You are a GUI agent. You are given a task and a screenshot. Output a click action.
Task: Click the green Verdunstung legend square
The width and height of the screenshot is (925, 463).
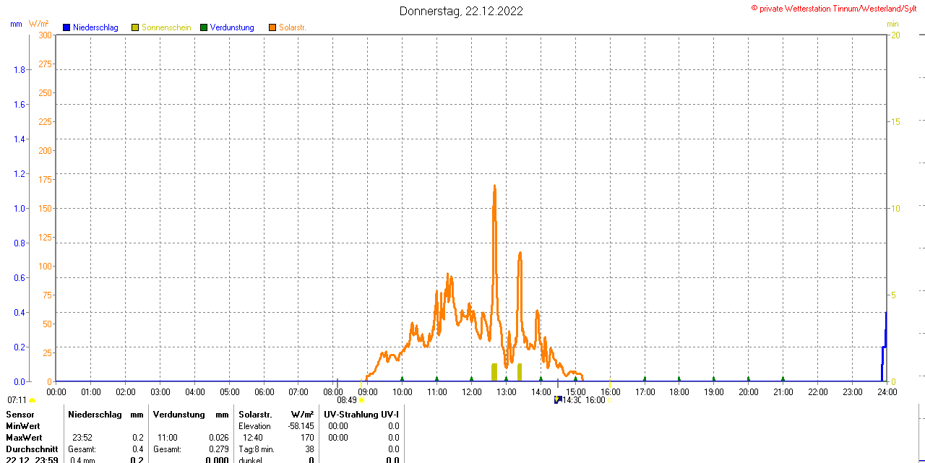(x=204, y=27)
